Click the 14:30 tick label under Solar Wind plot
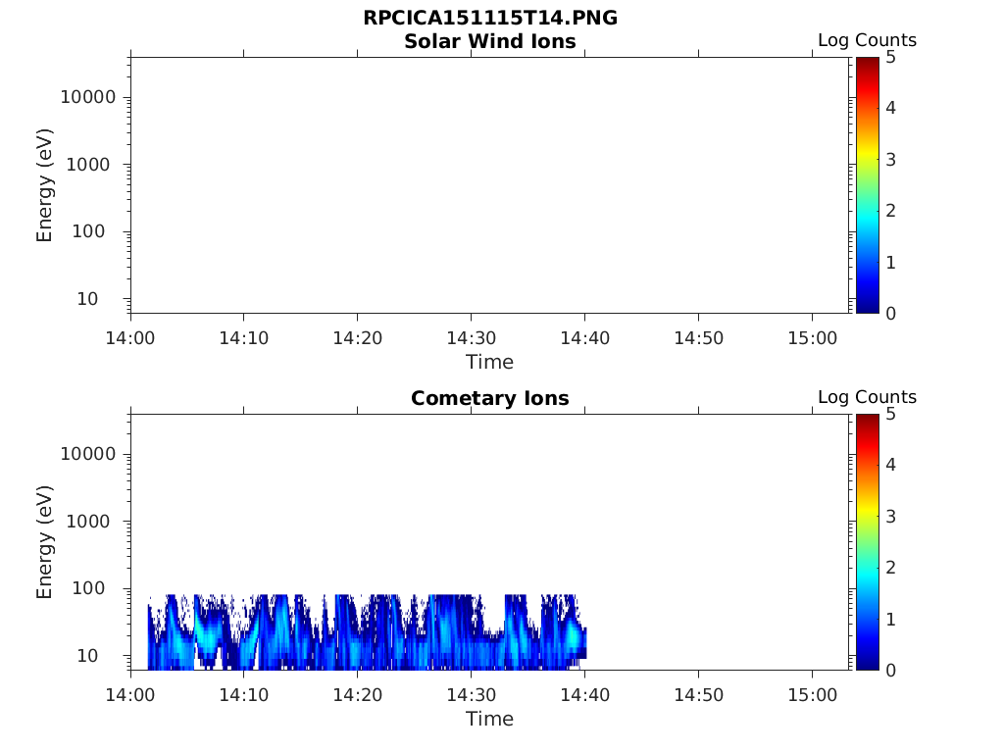 pyautogui.click(x=472, y=338)
